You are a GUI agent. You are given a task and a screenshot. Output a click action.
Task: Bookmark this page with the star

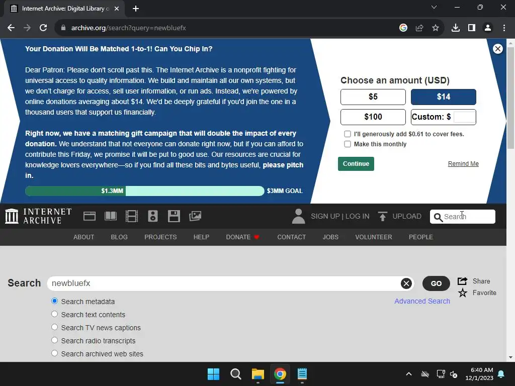[x=436, y=28]
